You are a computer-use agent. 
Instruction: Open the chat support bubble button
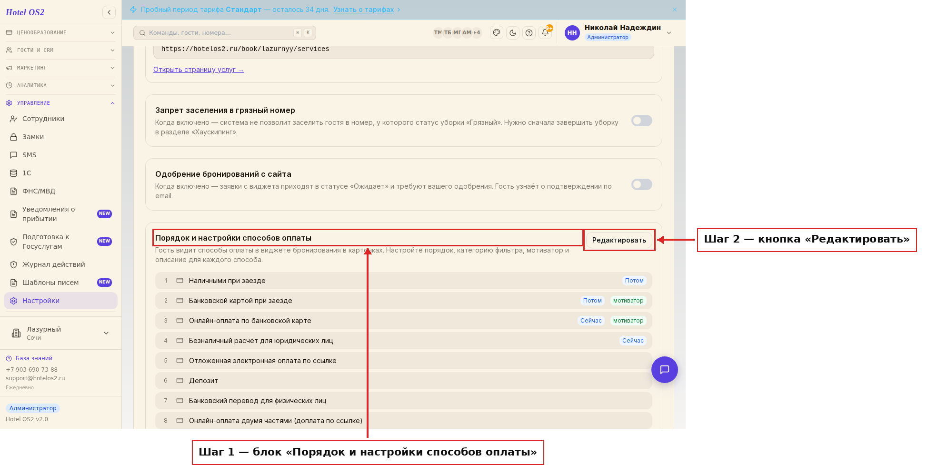[665, 370]
